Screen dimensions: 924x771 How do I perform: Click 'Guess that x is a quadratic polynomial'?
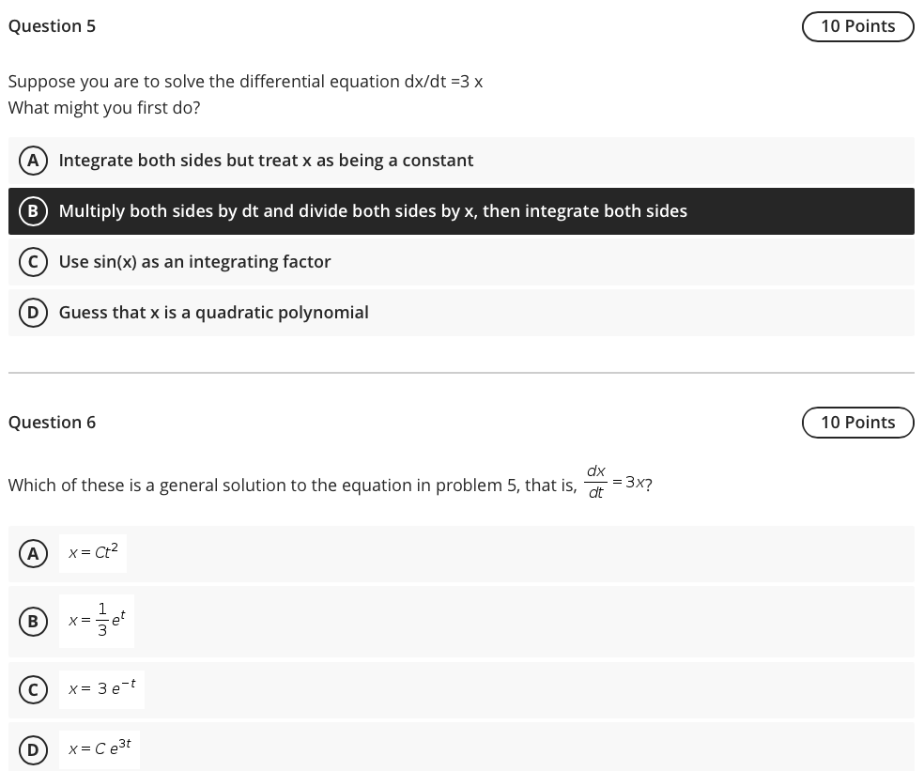pos(213,313)
